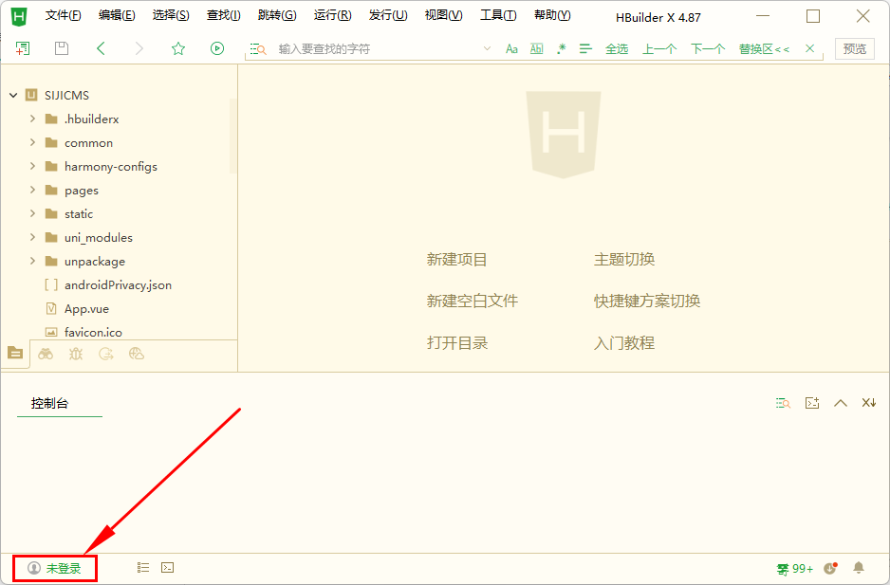Click 打开目录 link
This screenshot has height=585, width=890.
pos(457,342)
